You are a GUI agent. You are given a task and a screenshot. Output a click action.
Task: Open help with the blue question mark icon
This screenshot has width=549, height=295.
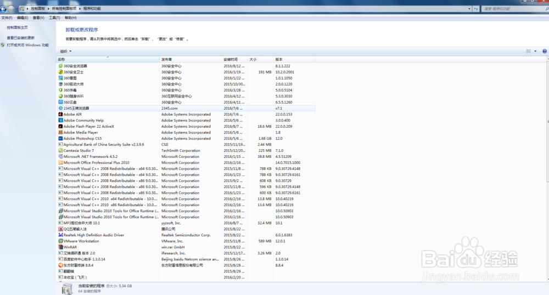pyautogui.click(x=545, y=51)
